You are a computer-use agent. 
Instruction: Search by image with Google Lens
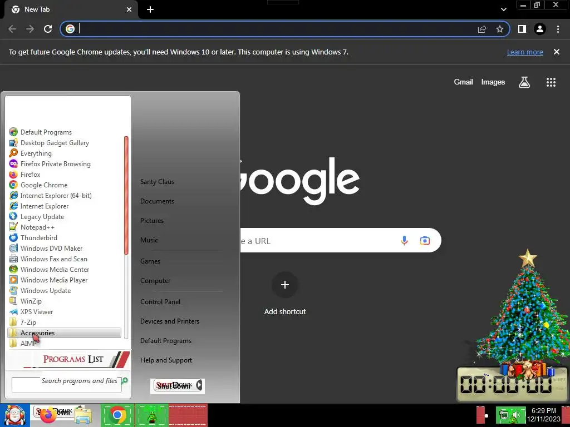pyautogui.click(x=425, y=240)
